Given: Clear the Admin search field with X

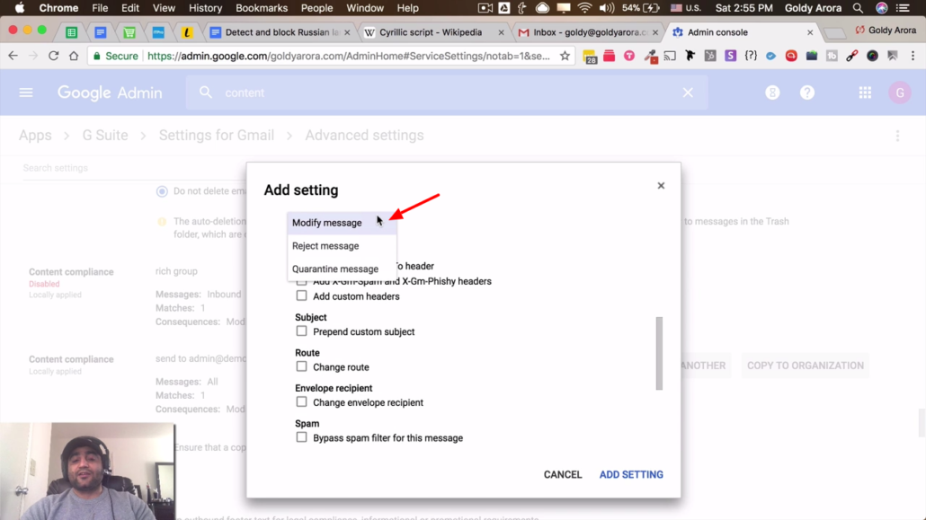Looking at the screenshot, I should tap(688, 93).
